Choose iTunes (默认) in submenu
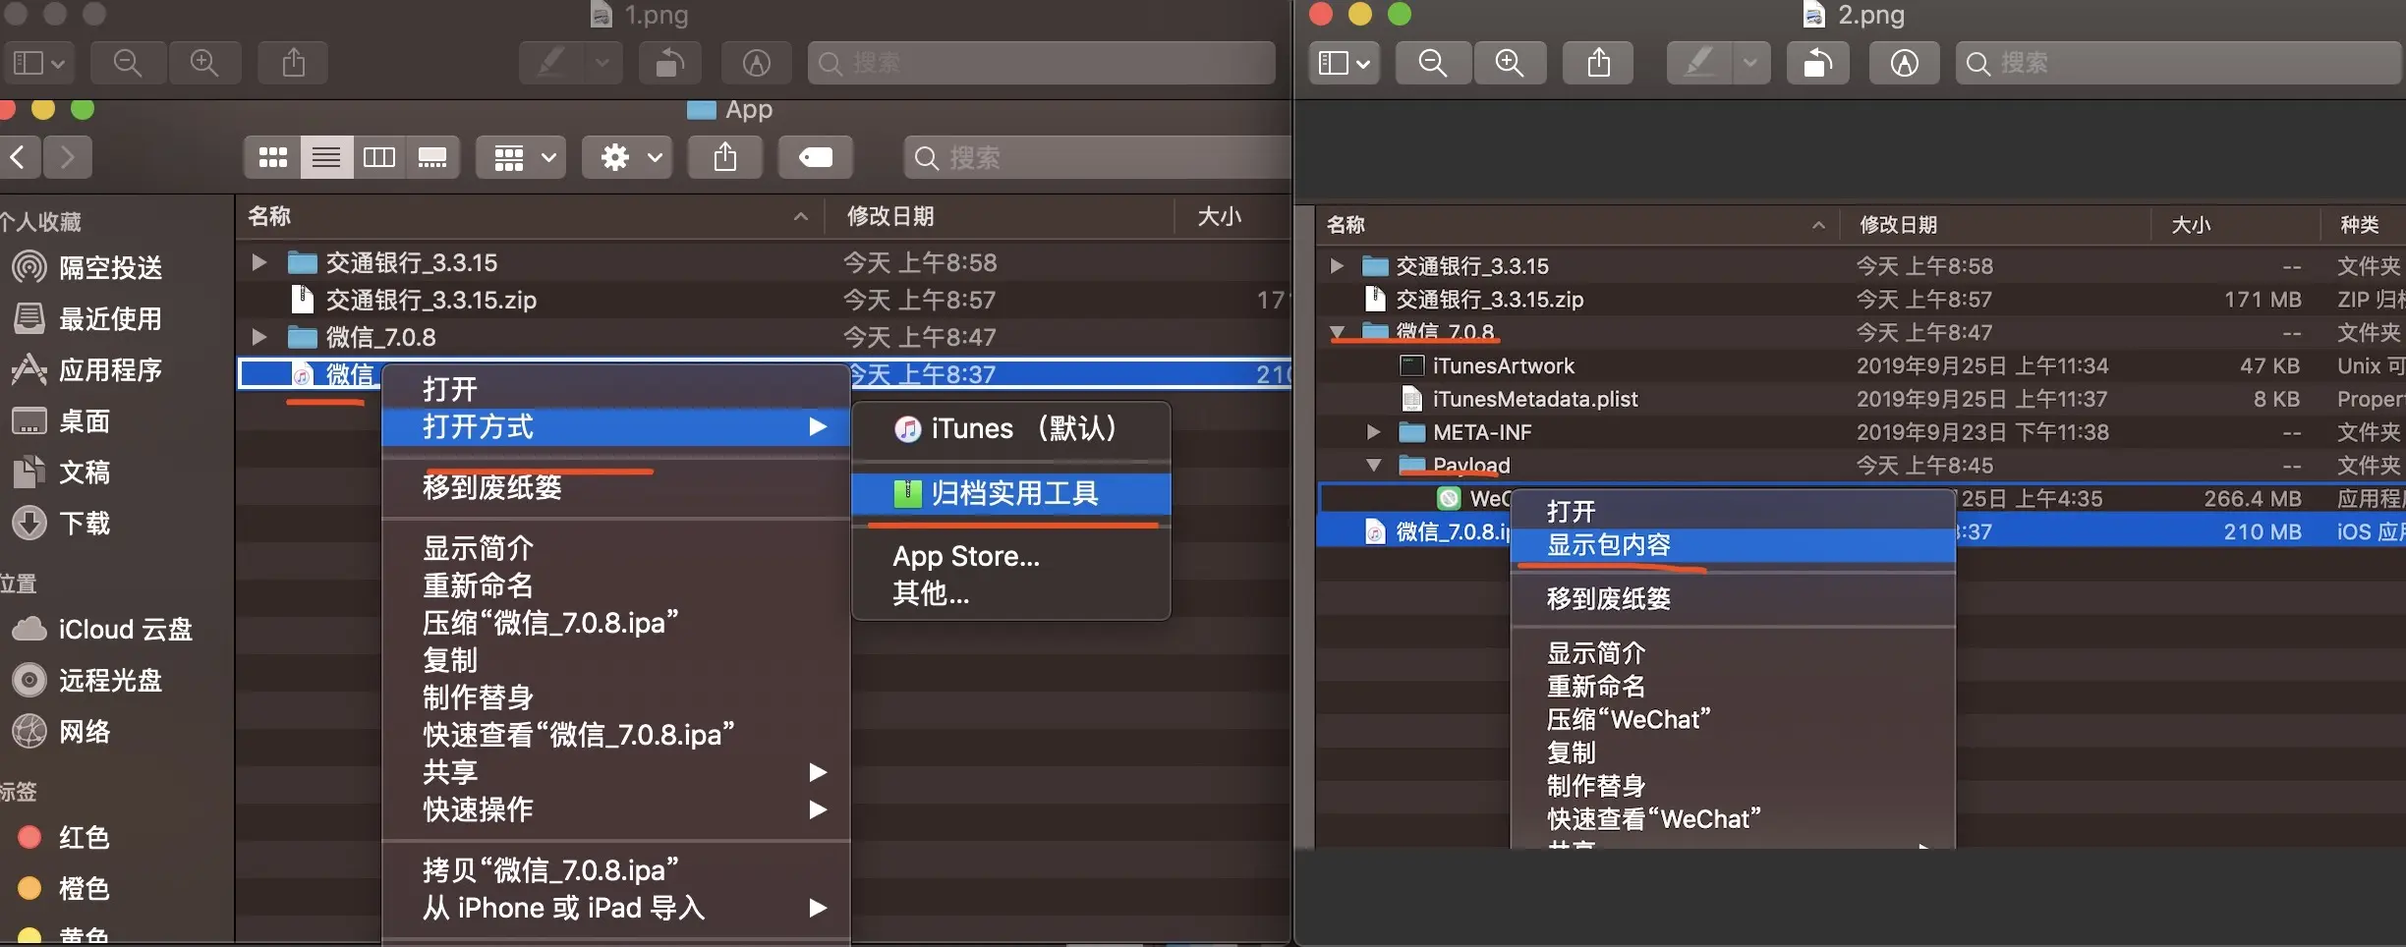Viewport: 2406px width, 947px height. coord(1011,428)
